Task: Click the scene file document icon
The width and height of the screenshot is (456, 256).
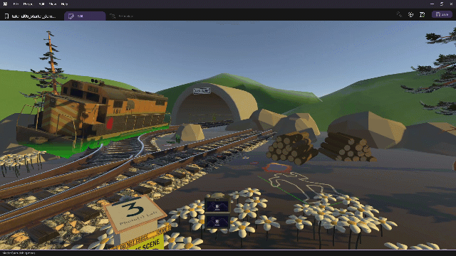Action: pyautogui.click(x=6, y=16)
